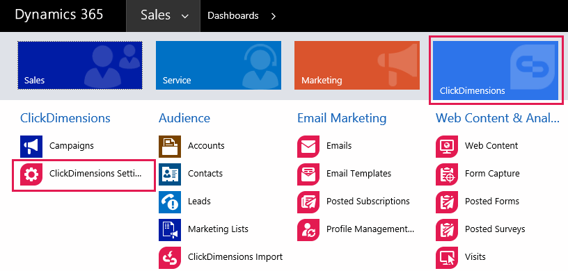The height and width of the screenshot is (271, 568).
Task: Click the Accounts folder icon
Action: [170, 146]
